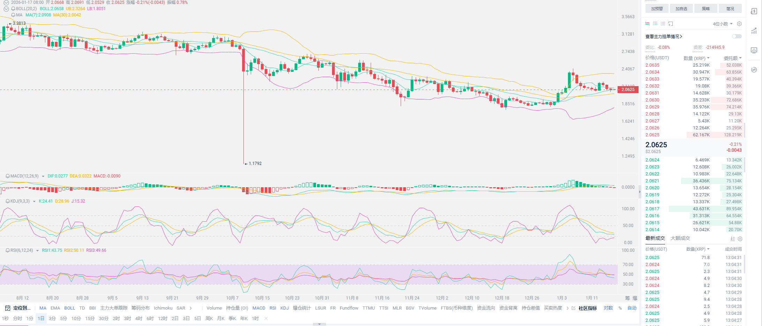Enable the 查看主力挂单情况 switch
Image resolution: width=762 pixels, height=326 pixels.
(737, 36)
